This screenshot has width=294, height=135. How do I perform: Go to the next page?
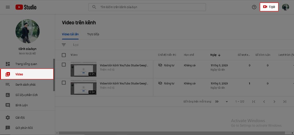pyautogui.click(x=274, y=102)
